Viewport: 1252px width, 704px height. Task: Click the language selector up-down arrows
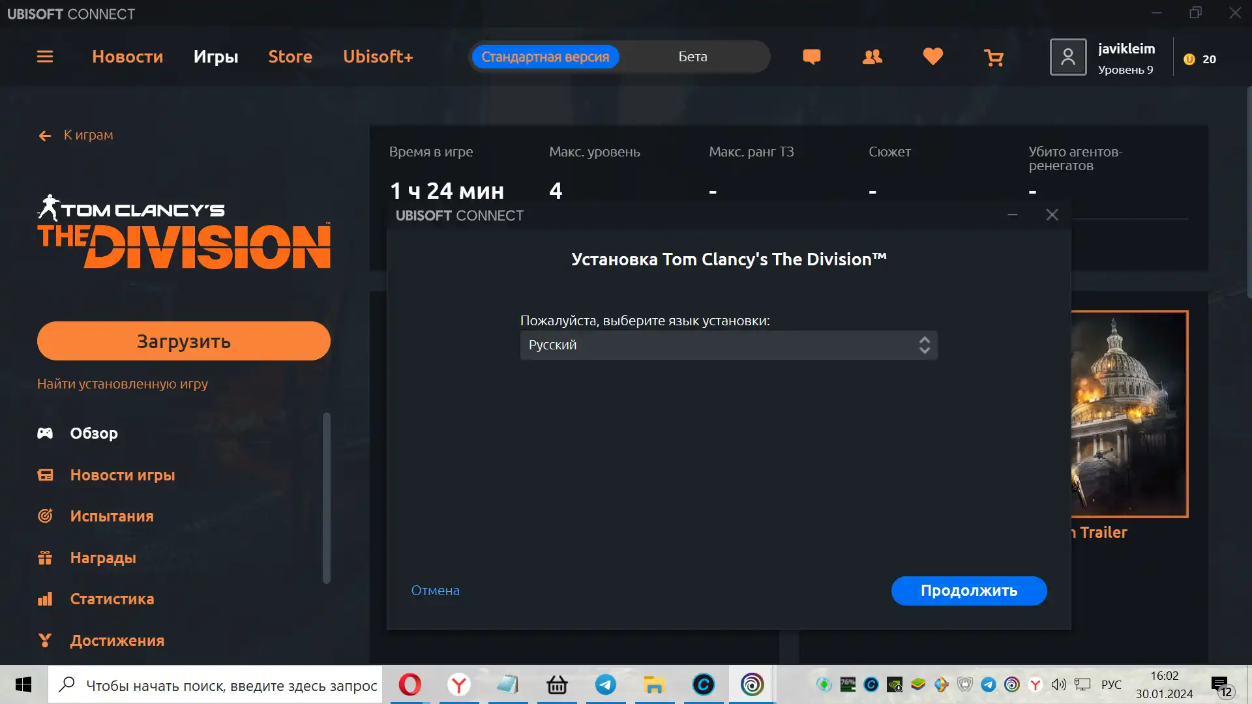pos(924,345)
